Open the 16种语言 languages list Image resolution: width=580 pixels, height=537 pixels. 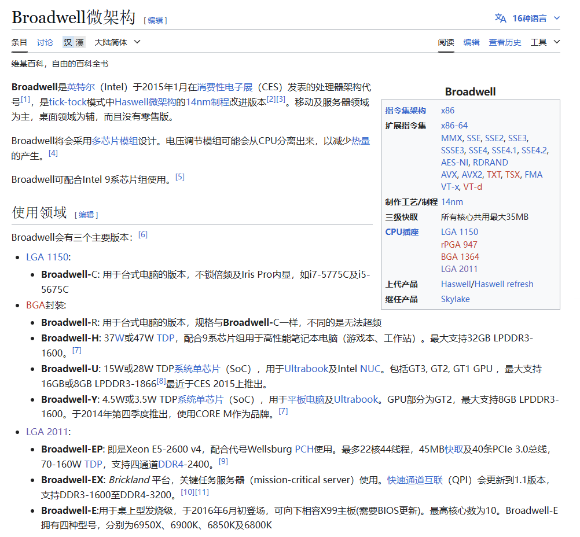[x=529, y=18]
